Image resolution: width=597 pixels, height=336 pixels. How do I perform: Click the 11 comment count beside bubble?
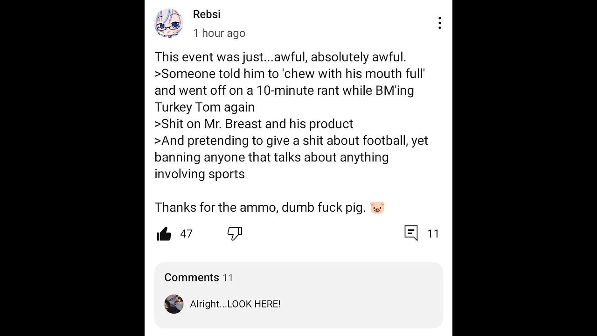click(x=433, y=234)
